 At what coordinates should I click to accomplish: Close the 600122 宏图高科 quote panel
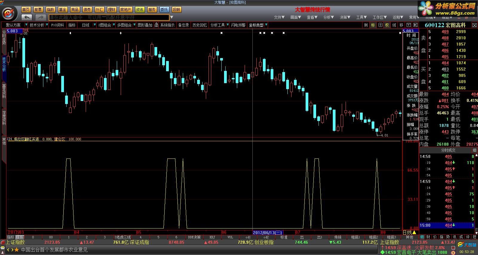pyautogui.click(x=474, y=25)
